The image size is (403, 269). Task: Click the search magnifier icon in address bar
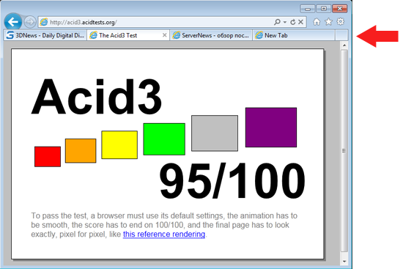pos(277,22)
